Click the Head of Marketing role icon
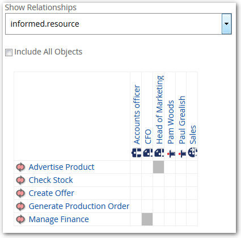Image resolution: width=241 pixels, height=238 pixels. point(159,153)
